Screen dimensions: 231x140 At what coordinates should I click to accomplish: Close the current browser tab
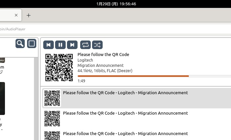coord(16,15)
